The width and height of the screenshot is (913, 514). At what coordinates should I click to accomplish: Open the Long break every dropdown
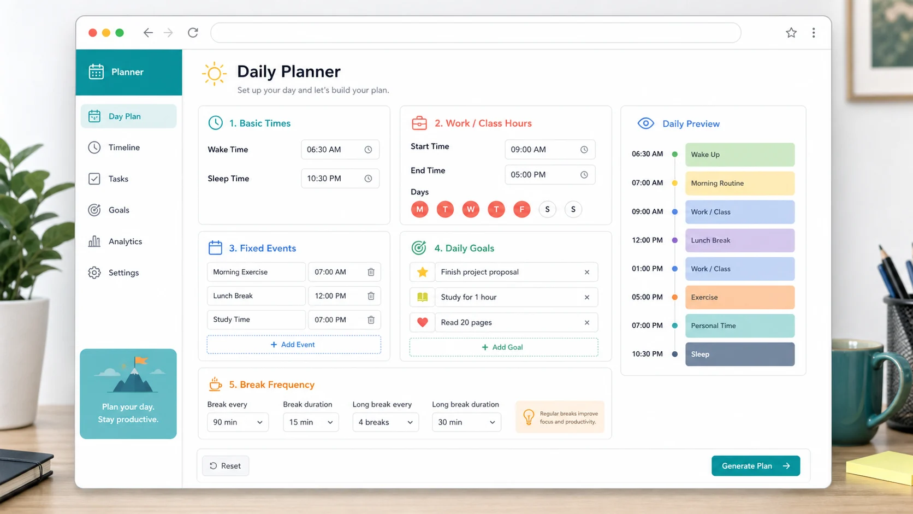click(386, 422)
